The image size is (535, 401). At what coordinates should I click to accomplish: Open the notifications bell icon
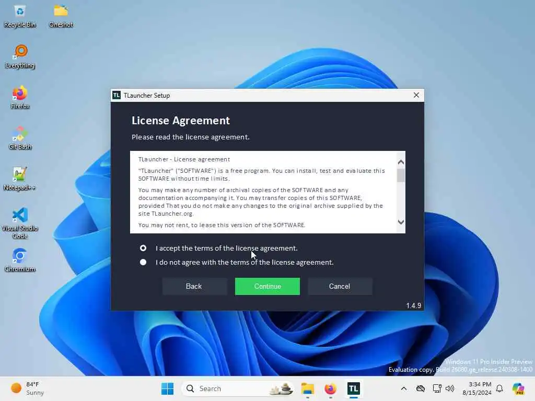tap(499, 388)
